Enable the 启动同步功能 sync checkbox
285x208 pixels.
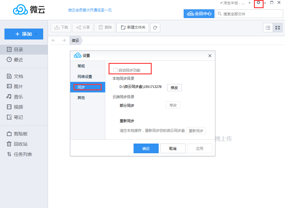coord(115,70)
